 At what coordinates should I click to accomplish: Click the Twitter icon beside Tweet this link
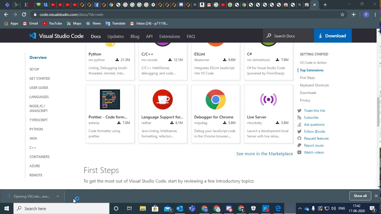[299, 111]
